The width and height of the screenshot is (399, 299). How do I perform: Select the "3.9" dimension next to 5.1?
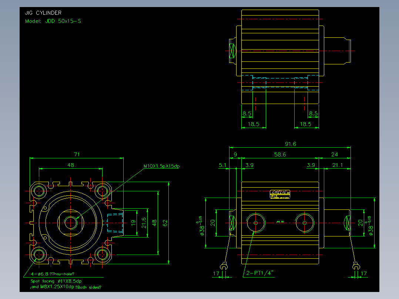[x=249, y=165]
